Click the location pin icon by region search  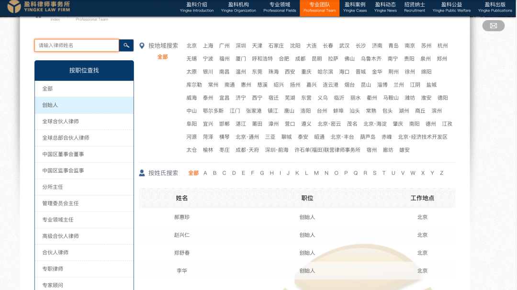[x=142, y=46]
